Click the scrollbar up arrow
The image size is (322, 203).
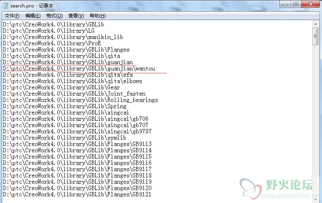316,24
